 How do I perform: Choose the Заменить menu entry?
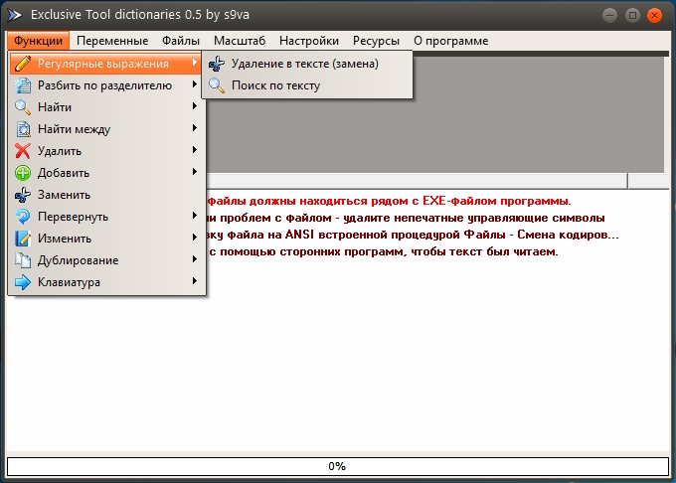(64, 195)
